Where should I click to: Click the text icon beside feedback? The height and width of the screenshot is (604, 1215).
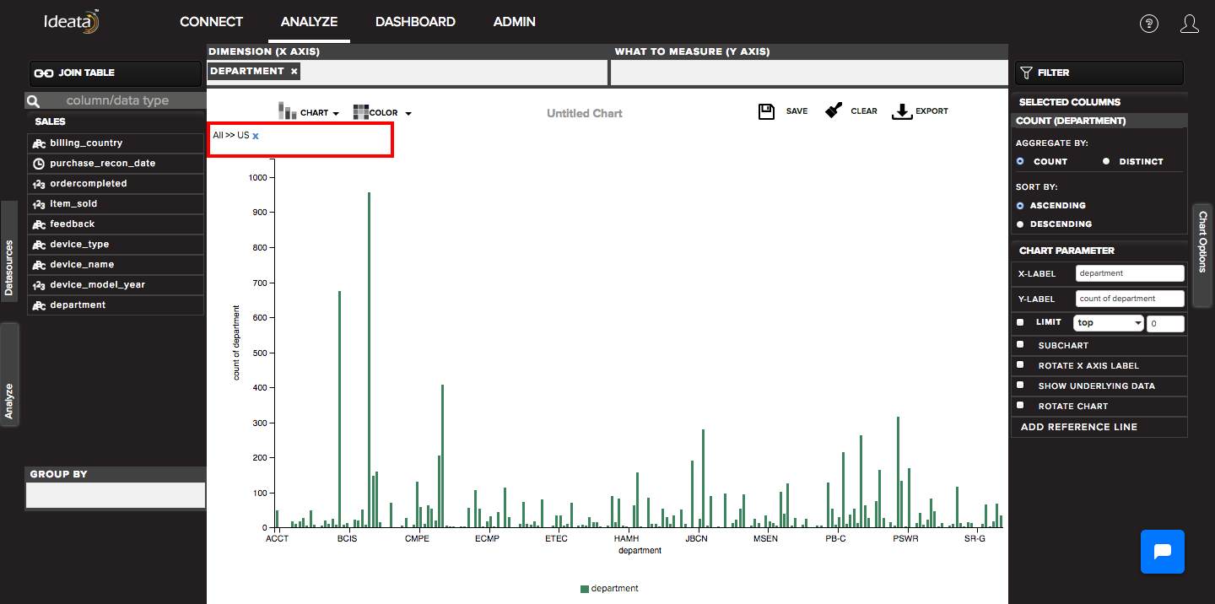click(39, 224)
